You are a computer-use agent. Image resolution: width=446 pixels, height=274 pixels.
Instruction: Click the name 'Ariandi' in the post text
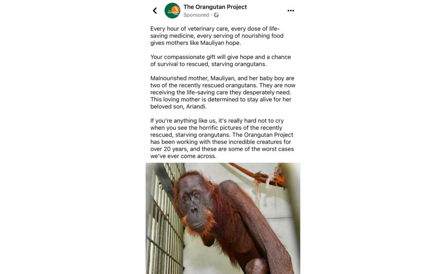196,107
